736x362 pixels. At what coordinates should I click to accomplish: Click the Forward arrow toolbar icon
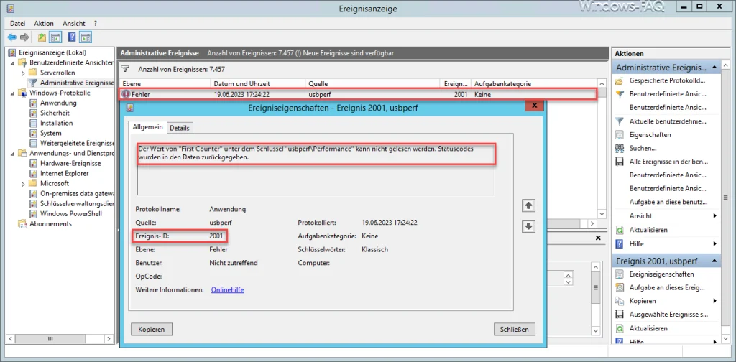coord(24,37)
